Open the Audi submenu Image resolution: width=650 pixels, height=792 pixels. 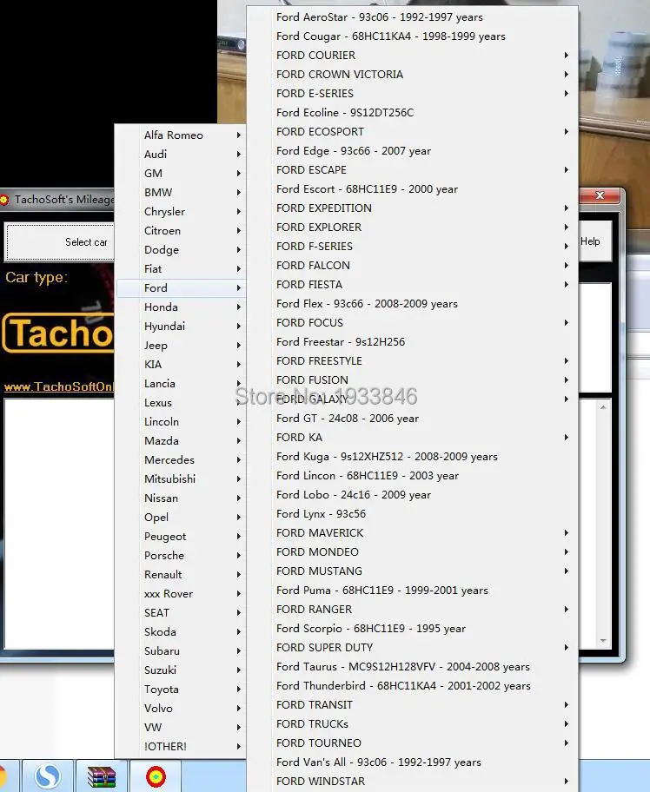[x=181, y=155]
